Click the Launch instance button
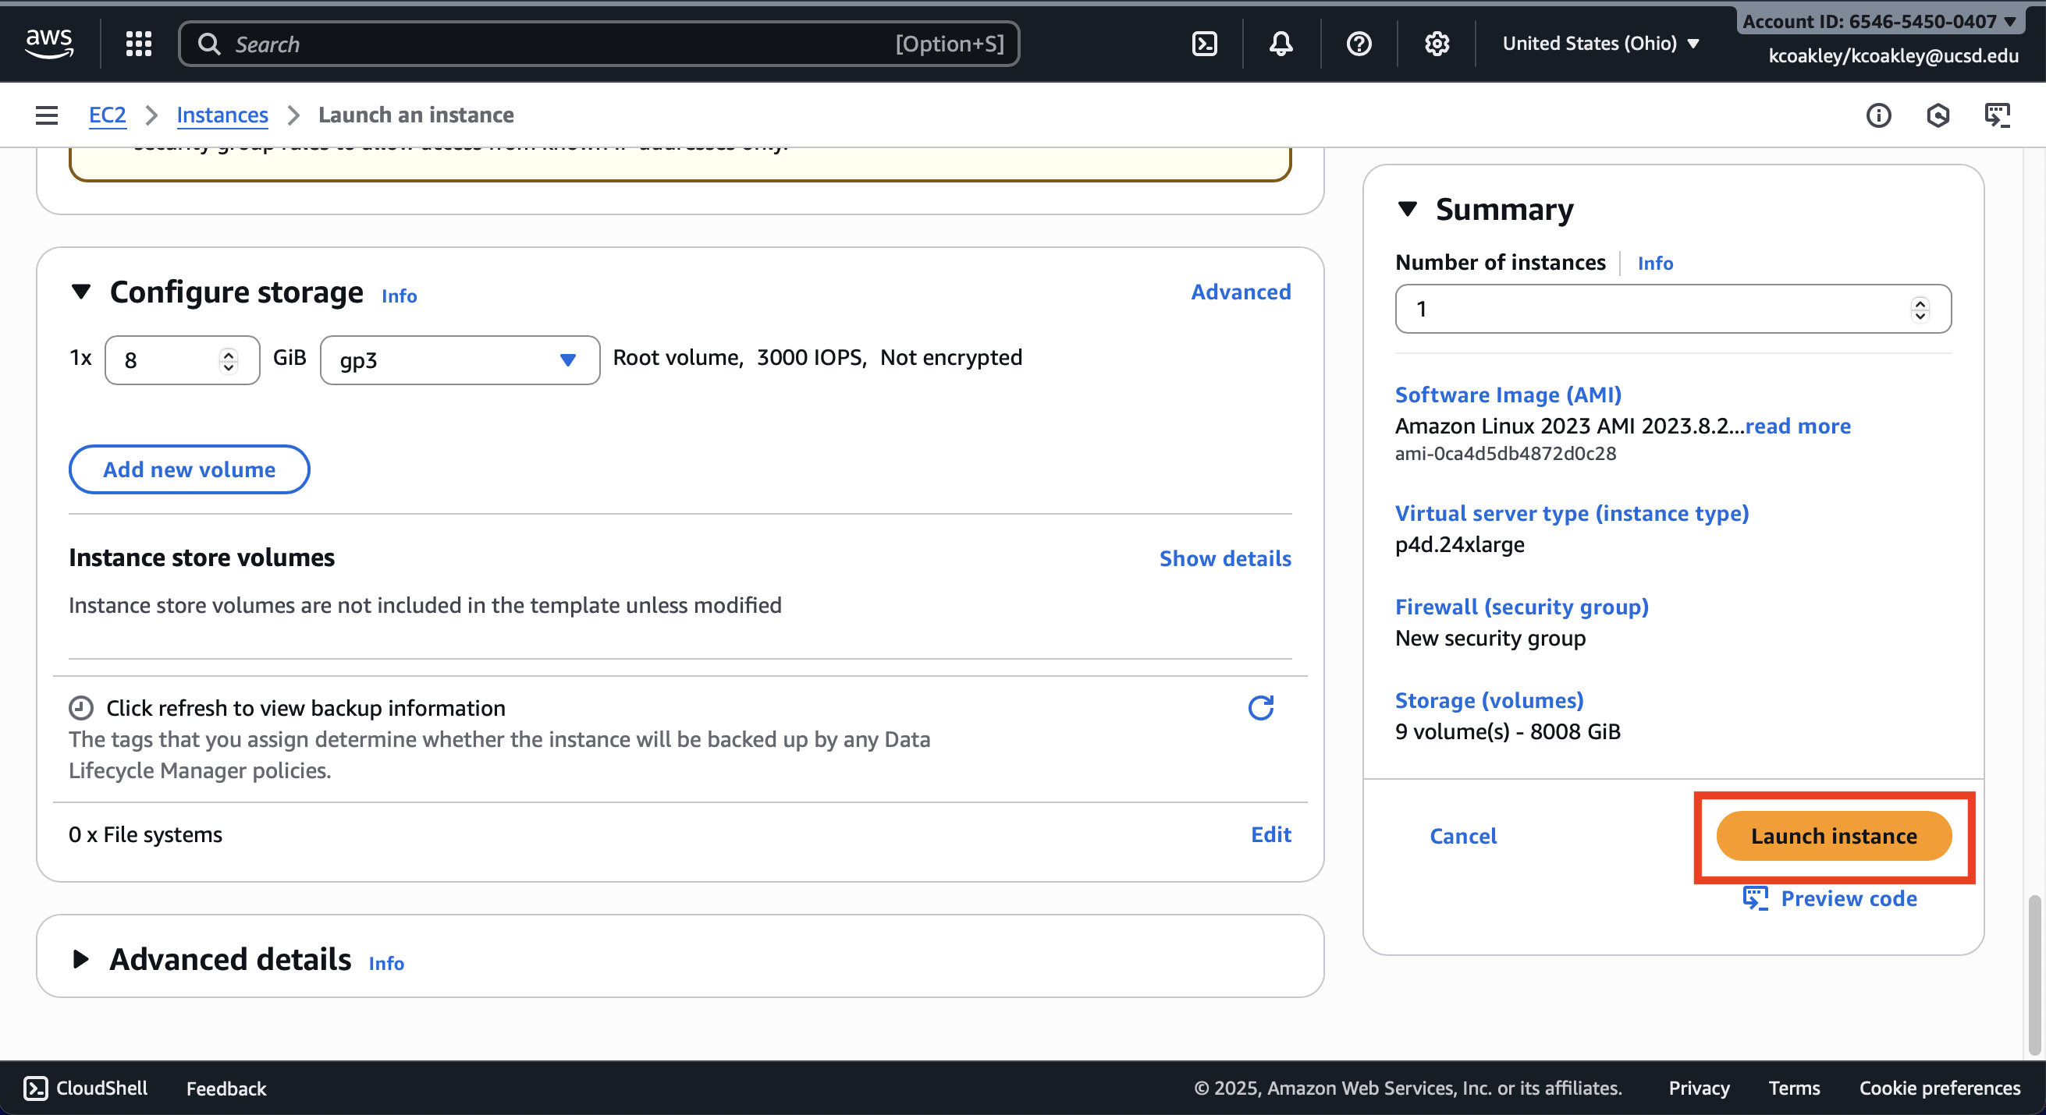Screen dimensions: 2046x1115 pyautogui.click(x=1833, y=836)
